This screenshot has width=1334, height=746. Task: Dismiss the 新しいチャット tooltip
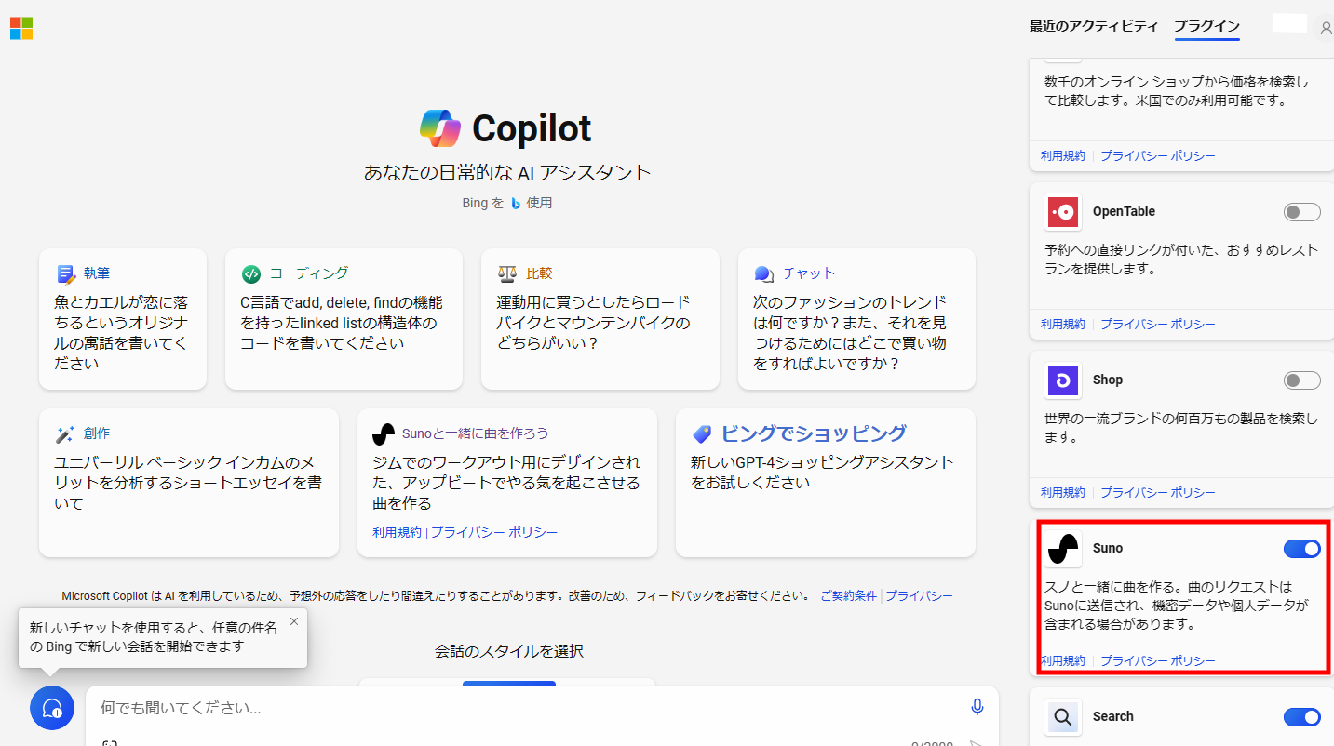(x=294, y=621)
